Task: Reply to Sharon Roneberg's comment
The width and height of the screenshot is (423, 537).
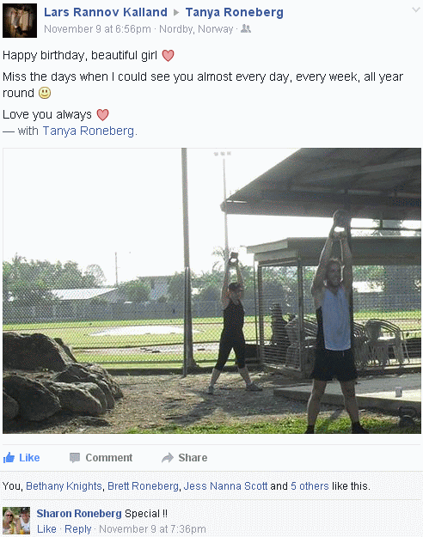Action: click(78, 529)
